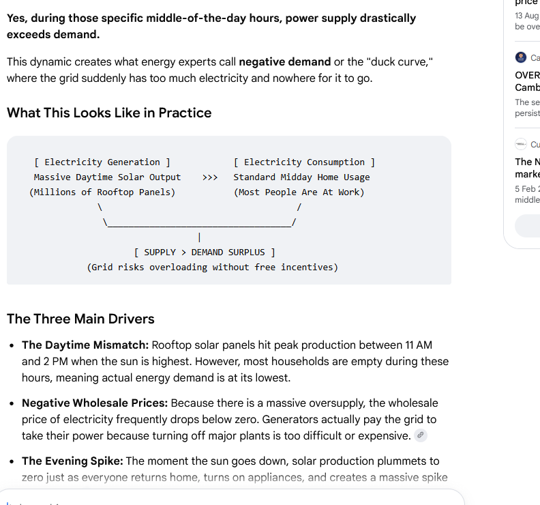Screen dimensions: 540x505
Task: Click the bold "negative demand" term
Action: [x=285, y=61]
